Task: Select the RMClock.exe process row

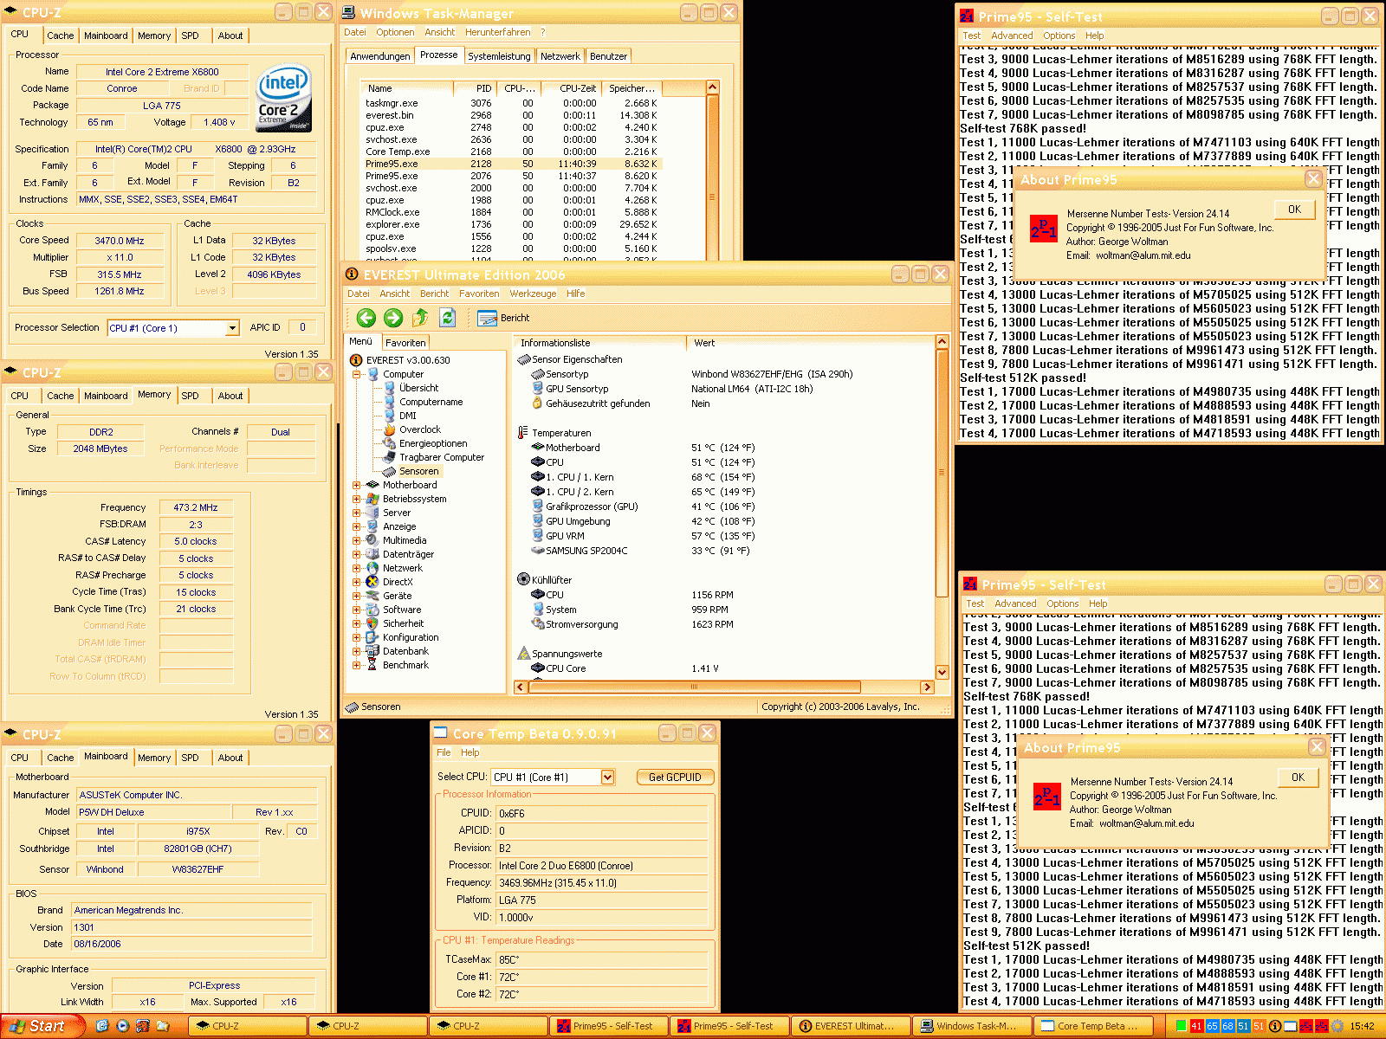Action: (x=511, y=212)
